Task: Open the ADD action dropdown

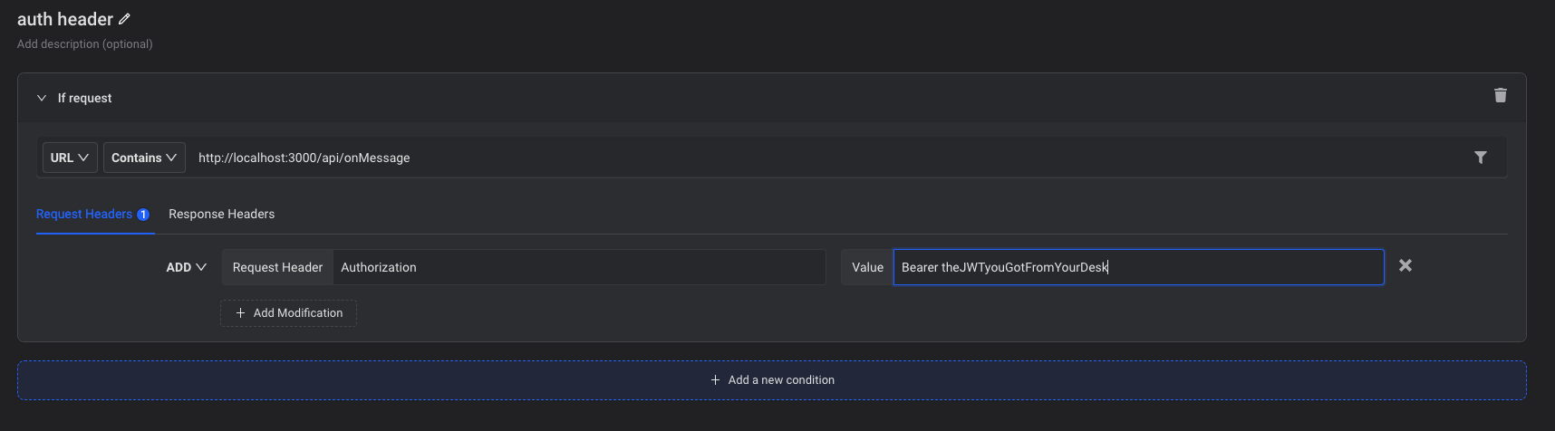Action: [186, 267]
